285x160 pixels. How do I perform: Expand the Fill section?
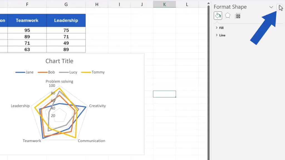(220, 28)
